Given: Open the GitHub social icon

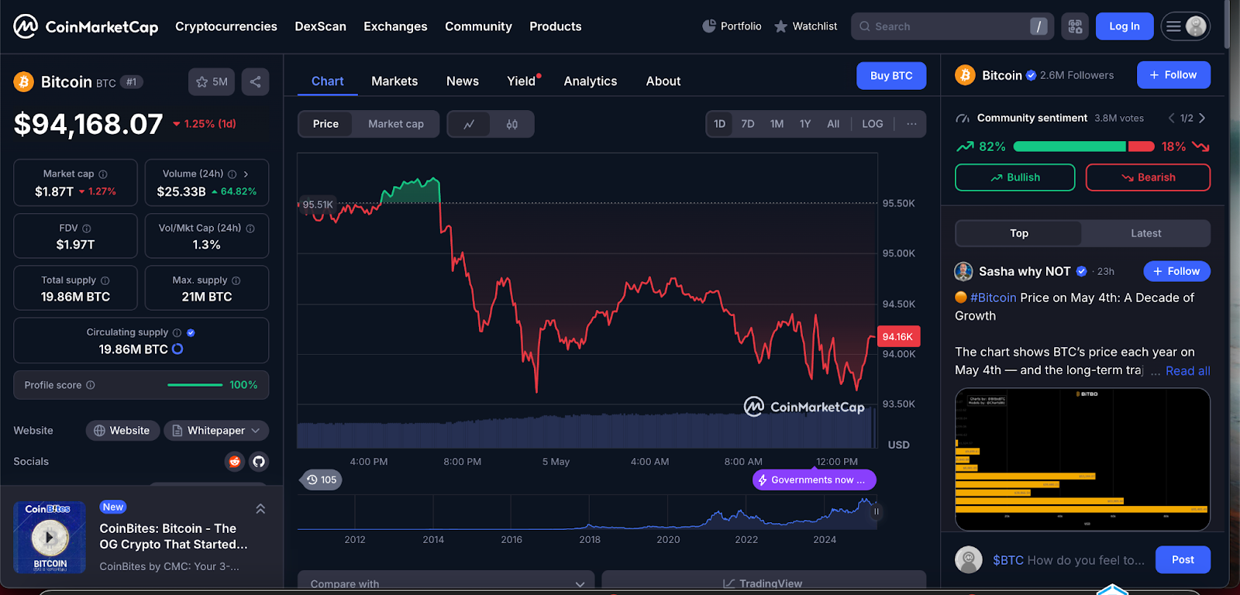Looking at the screenshot, I should 259,462.
